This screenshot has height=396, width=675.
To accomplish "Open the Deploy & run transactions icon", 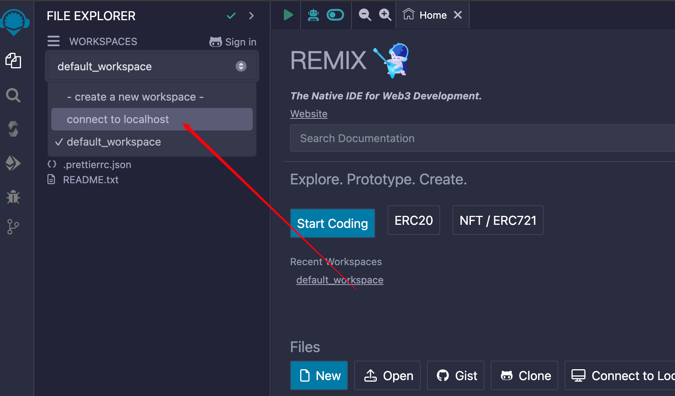I will coord(13,163).
